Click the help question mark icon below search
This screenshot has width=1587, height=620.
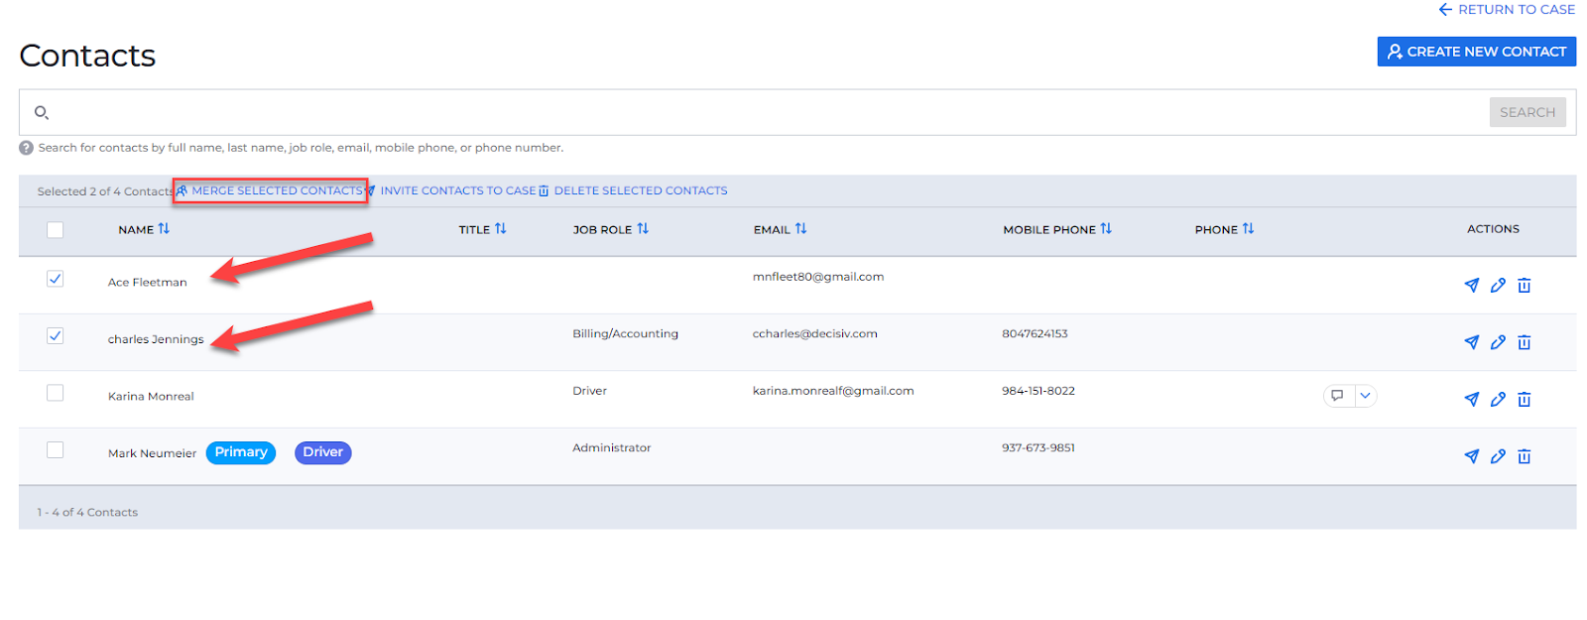[27, 148]
